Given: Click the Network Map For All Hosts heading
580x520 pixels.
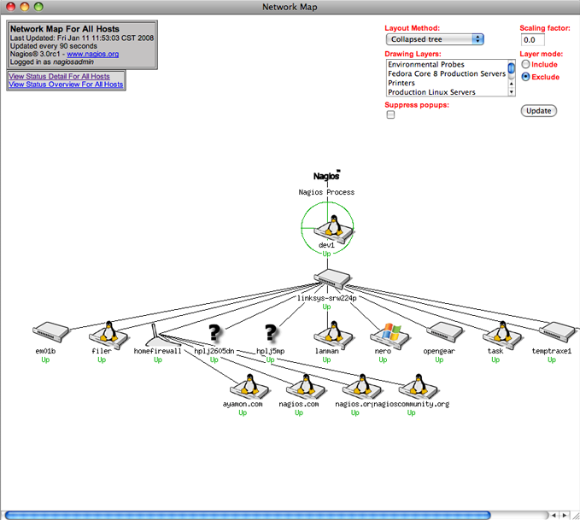Looking at the screenshot, I should pos(65,29).
